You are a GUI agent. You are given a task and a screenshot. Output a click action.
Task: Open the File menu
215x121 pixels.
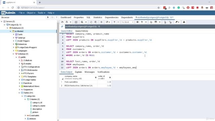pos(21,13)
